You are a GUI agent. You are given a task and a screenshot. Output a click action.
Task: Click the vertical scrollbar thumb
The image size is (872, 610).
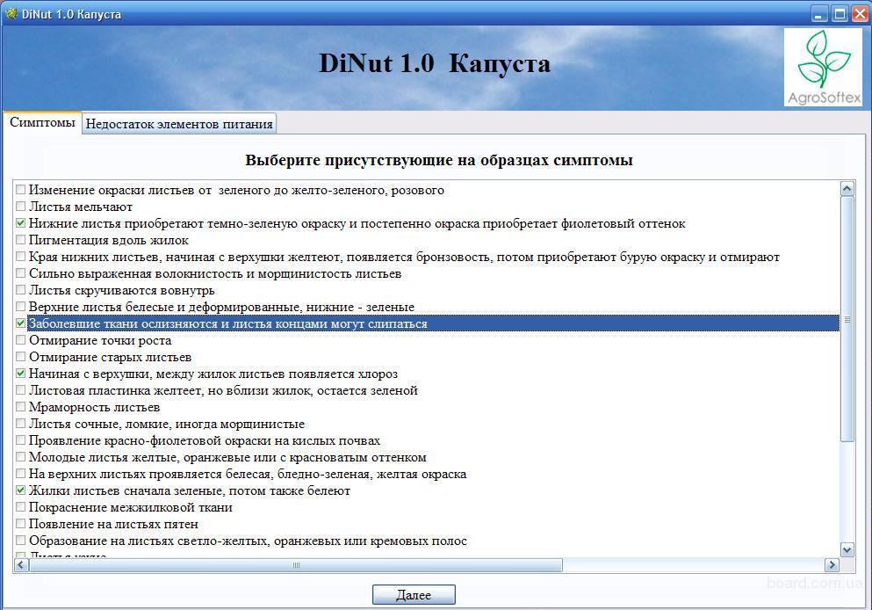pyautogui.click(x=847, y=320)
